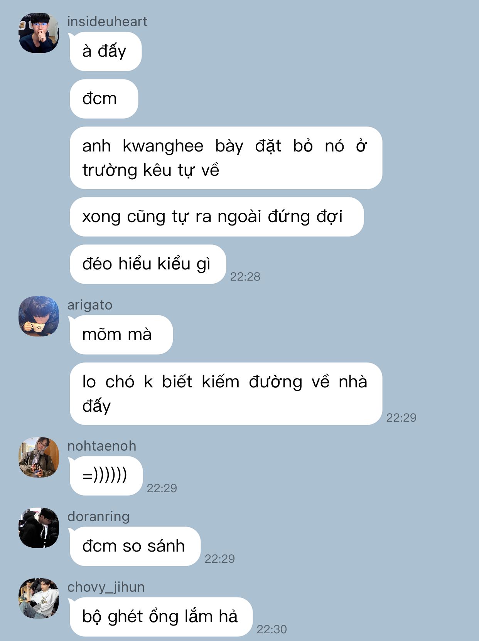Viewport: 479px width, 641px height.
Task: Tap the username chovy_jihun
Action: coord(106,587)
